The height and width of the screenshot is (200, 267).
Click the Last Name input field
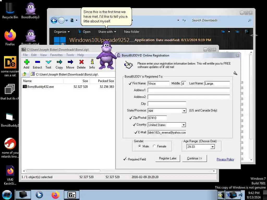(217, 84)
